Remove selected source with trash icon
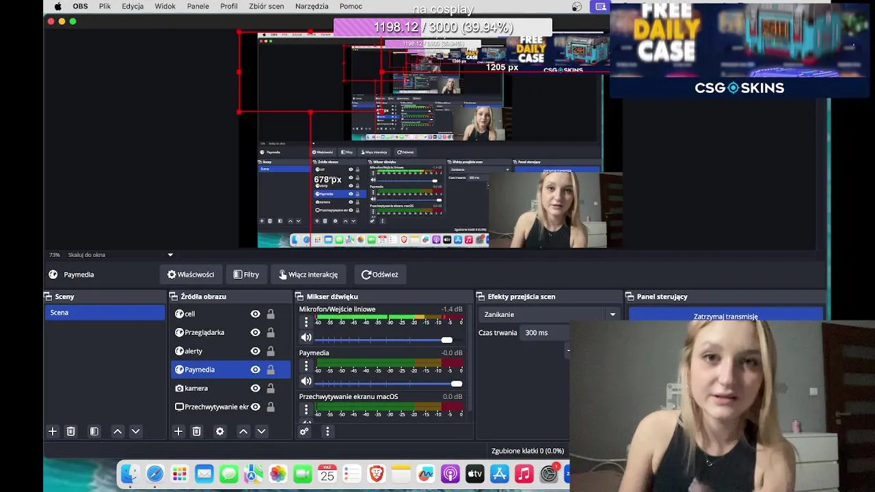This screenshot has height=492, width=875. pyautogui.click(x=196, y=431)
